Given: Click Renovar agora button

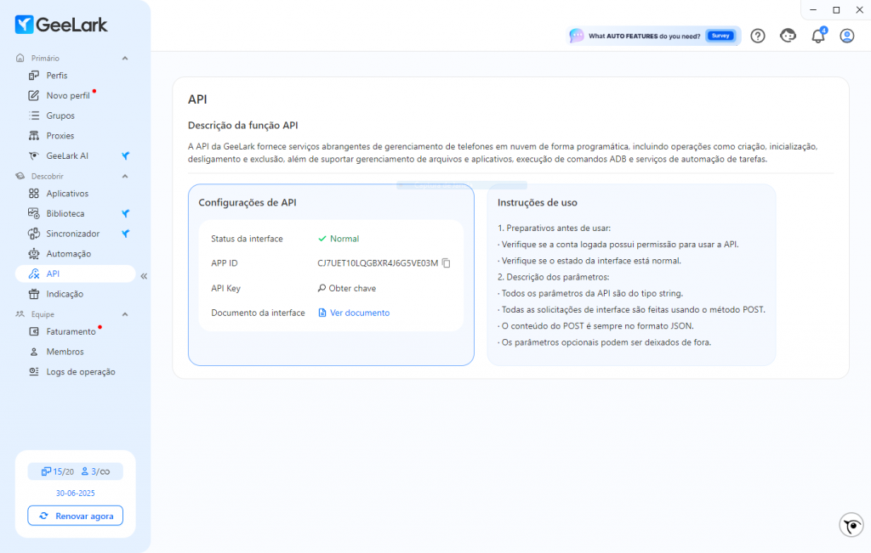Looking at the screenshot, I should point(75,516).
